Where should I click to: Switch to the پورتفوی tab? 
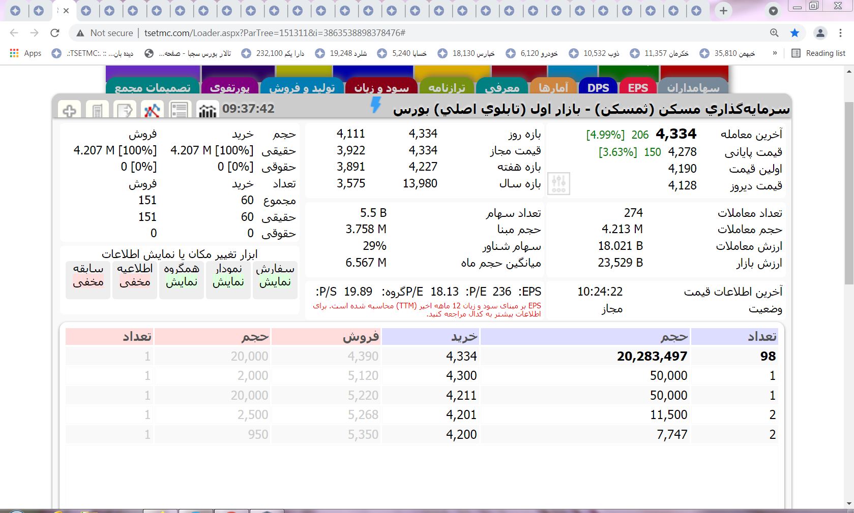[x=230, y=87]
